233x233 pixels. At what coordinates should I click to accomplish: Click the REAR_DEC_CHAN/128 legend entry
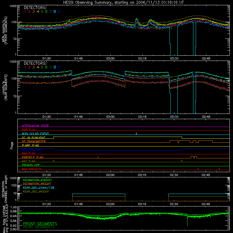tap(38, 188)
